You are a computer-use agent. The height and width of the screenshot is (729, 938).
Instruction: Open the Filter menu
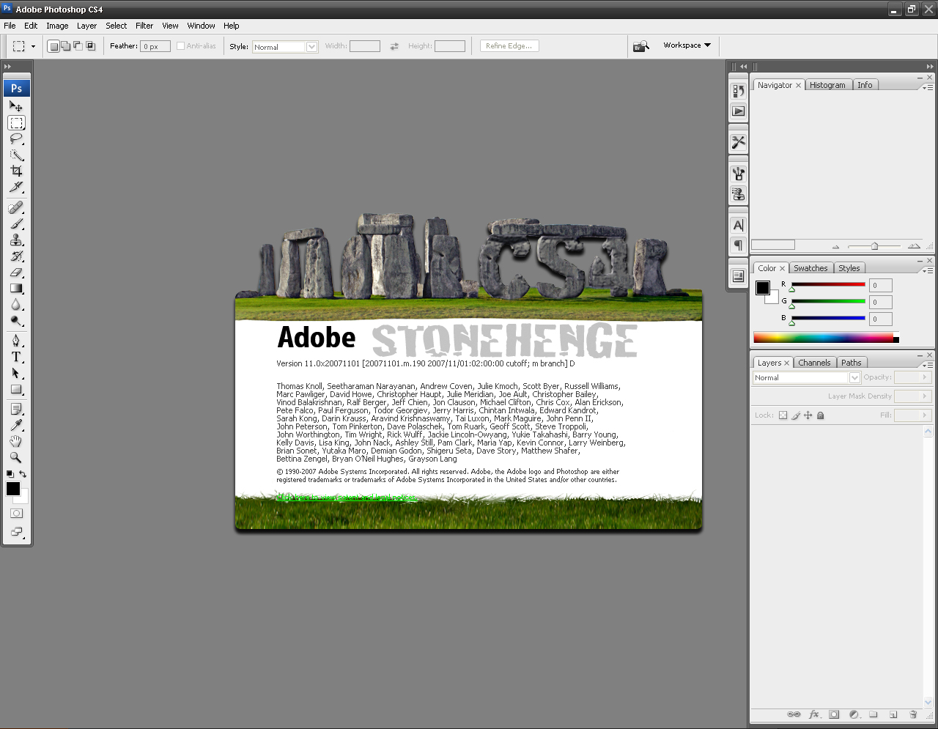pyautogui.click(x=144, y=26)
